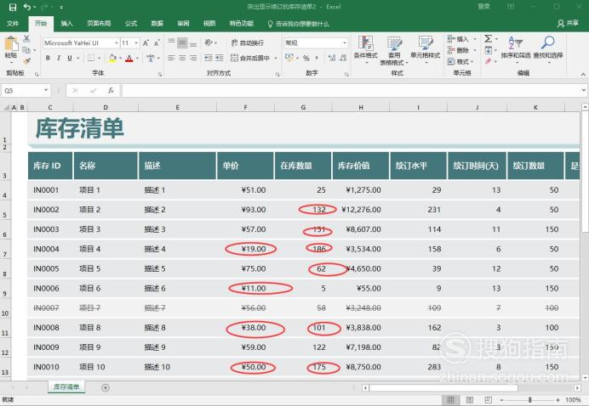Screen dimensions: 589x406
Task: Open the 文件 File menu
Action: pyautogui.click(x=13, y=23)
